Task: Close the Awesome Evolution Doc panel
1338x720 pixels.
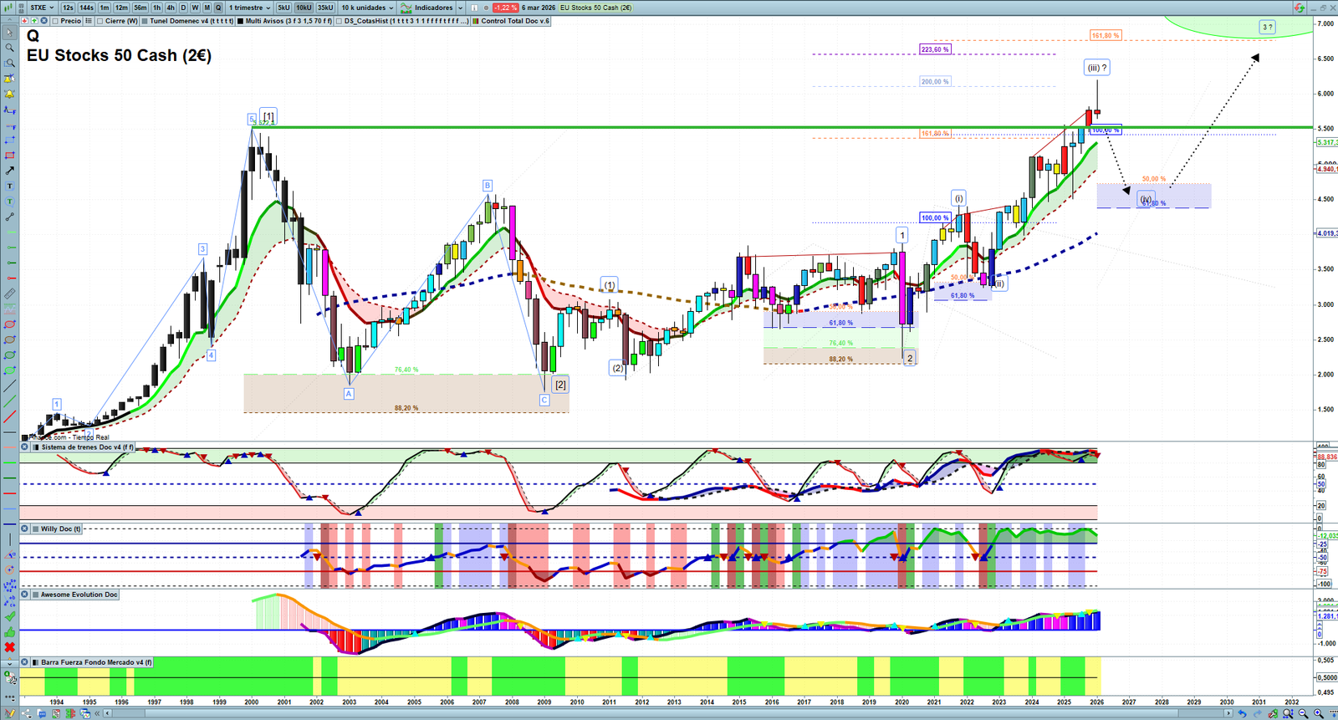Action: [x=25, y=595]
